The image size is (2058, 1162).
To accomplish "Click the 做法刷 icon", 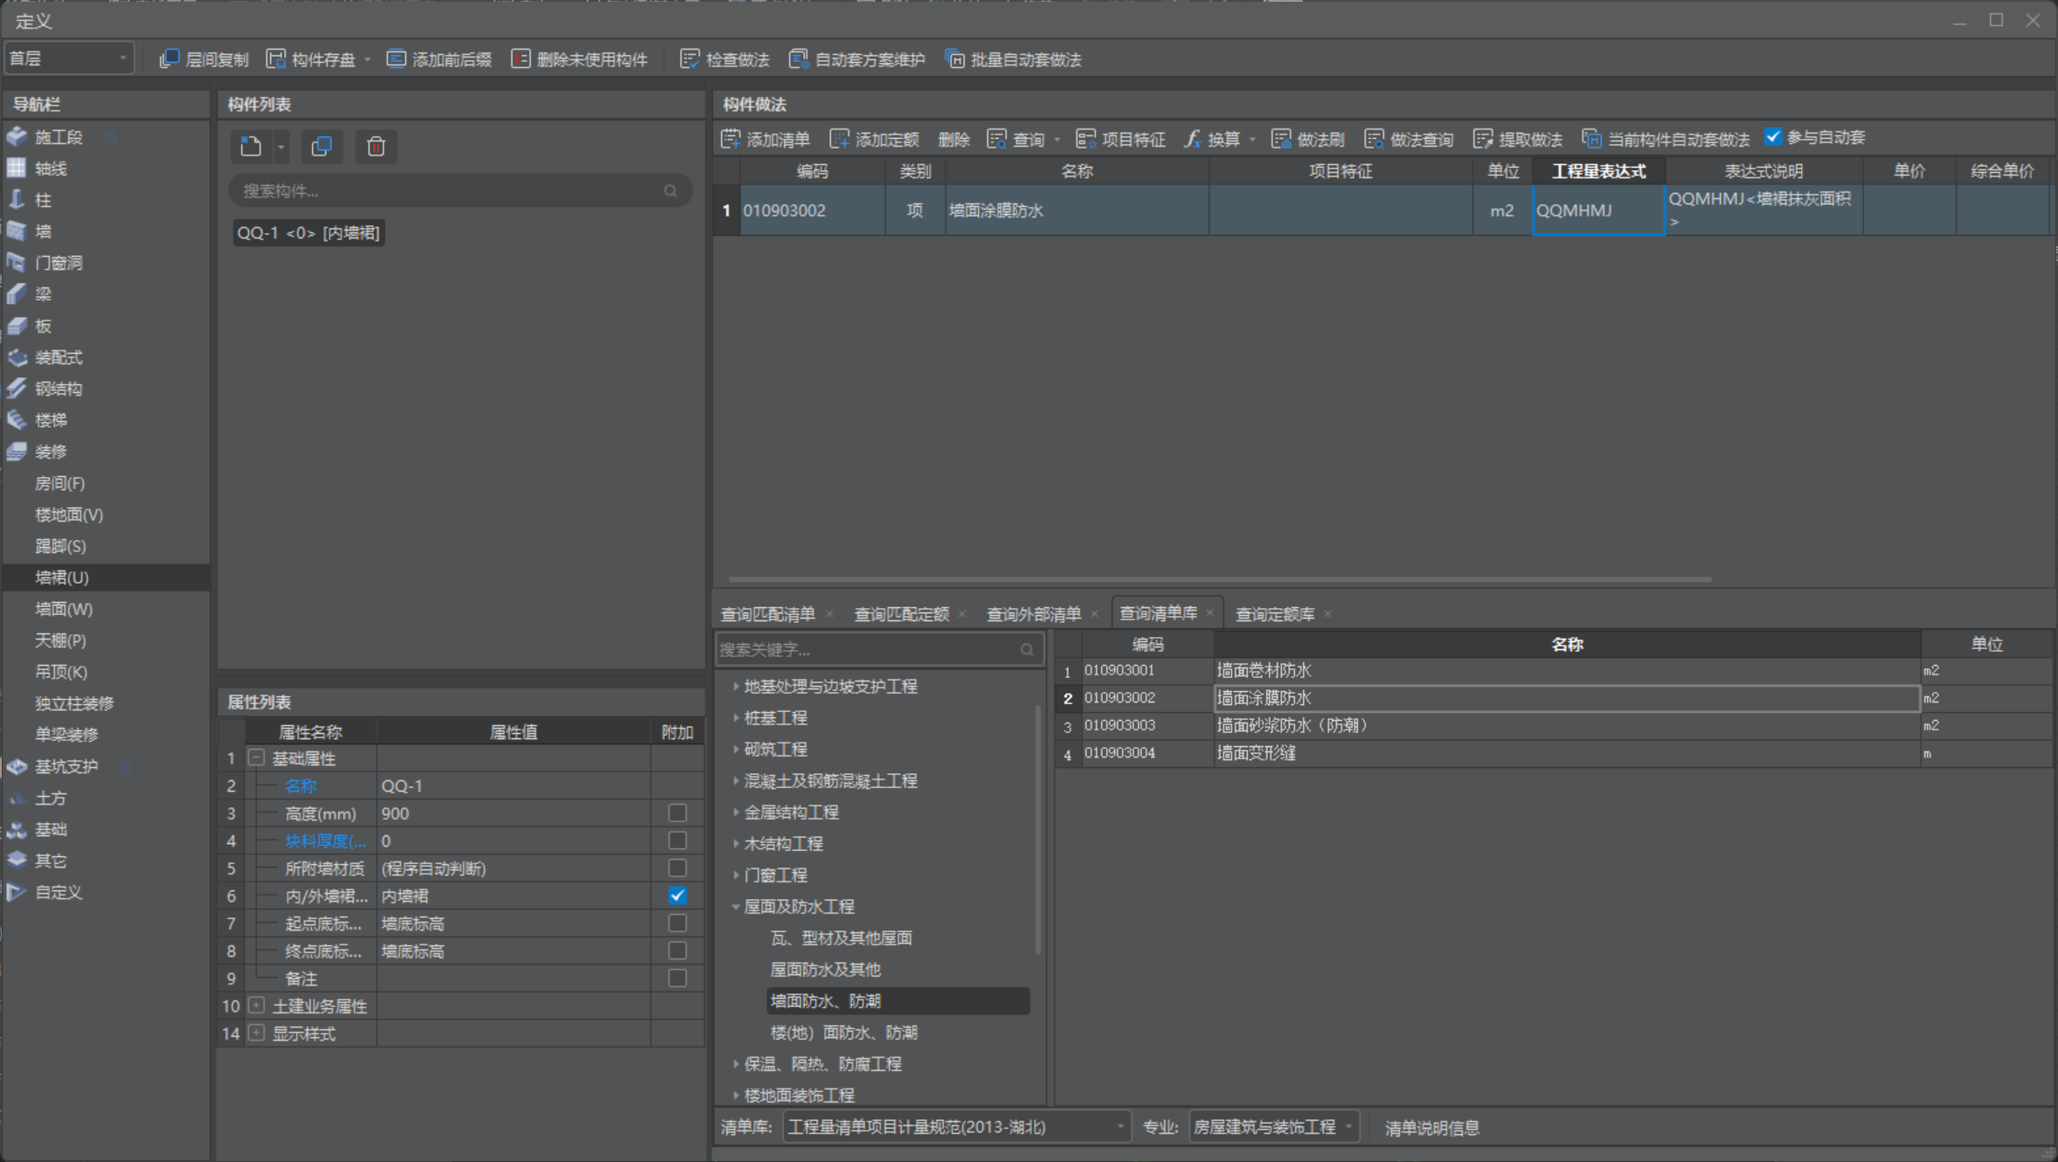I will tap(1281, 138).
